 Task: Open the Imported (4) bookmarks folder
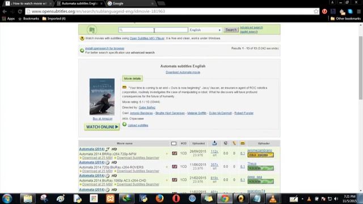tap(54, 19)
